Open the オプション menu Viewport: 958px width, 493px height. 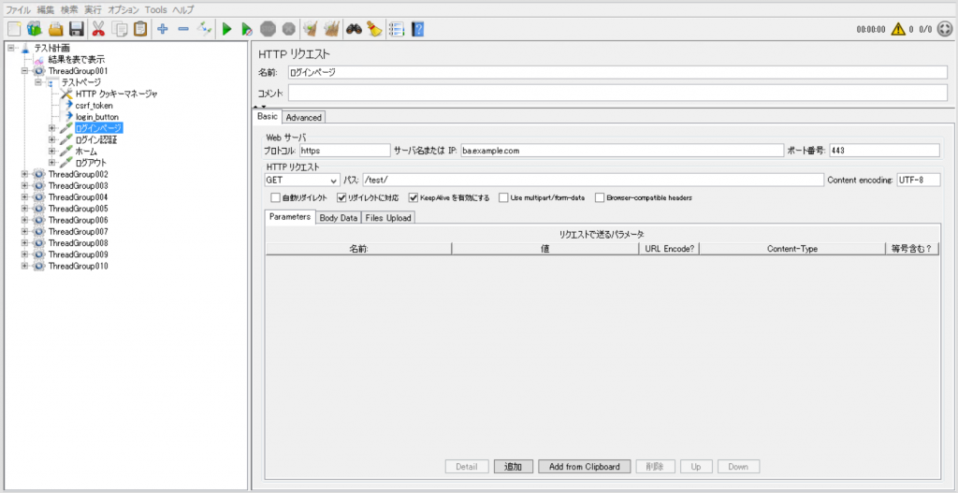coord(123,9)
